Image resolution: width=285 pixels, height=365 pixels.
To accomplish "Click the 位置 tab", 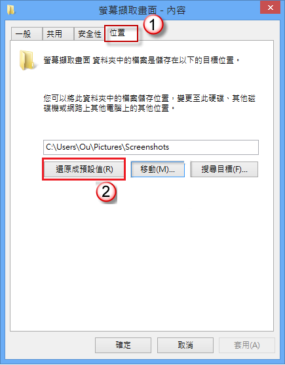I will [121, 33].
